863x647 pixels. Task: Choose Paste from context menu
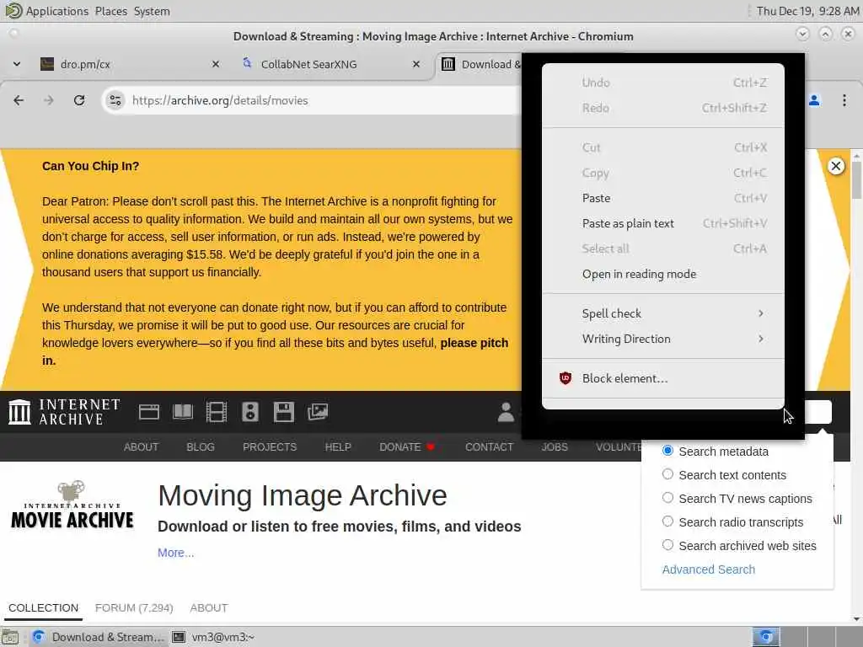pos(662,198)
